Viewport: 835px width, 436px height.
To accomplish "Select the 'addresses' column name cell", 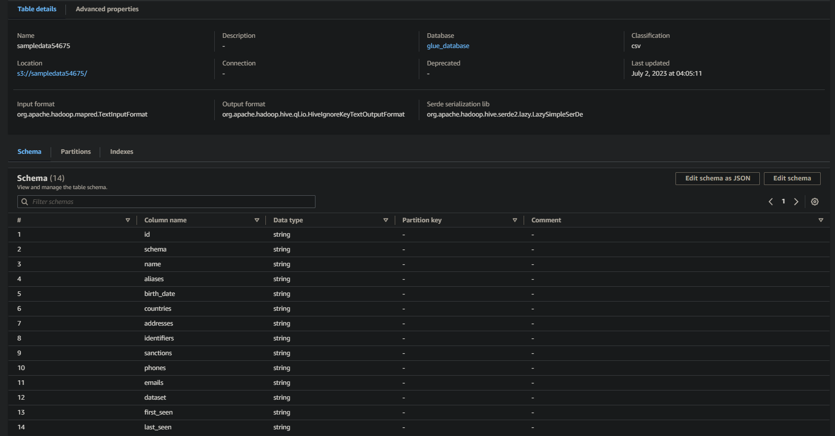I will 159,324.
